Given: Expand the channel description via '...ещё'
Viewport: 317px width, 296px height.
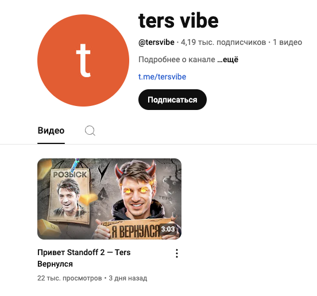Looking at the screenshot, I should [228, 59].
